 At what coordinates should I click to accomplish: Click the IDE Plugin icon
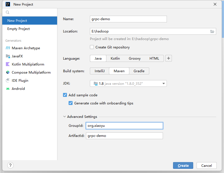pos(8,81)
